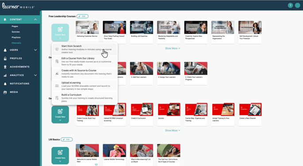The width and height of the screenshot is (303, 166).
Task: Select Upload eLearning menu option
Action: click(84, 86)
